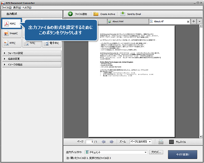Click the ズーム label
This screenshot has height=163, width=204.
pyautogui.click(x=122, y=142)
